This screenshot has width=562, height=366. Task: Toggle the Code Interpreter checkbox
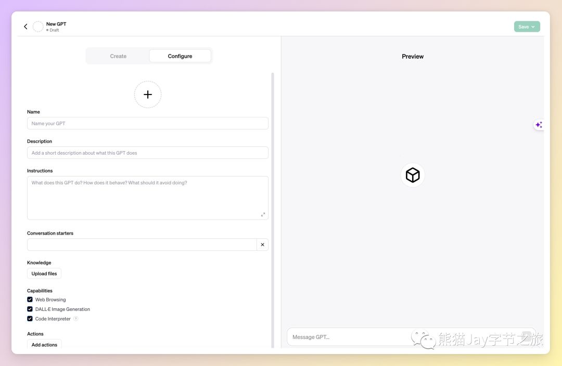[30, 318]
